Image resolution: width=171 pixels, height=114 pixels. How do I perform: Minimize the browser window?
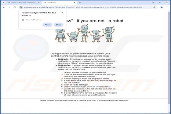153,3
